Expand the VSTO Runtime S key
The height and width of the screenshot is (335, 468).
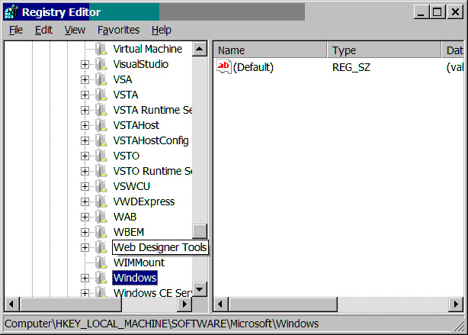[x=85, y=171]
